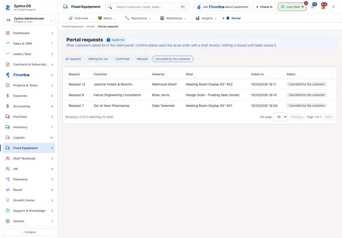
Task: Expand the Operations menu dropdown
Action: coord(138,18)
